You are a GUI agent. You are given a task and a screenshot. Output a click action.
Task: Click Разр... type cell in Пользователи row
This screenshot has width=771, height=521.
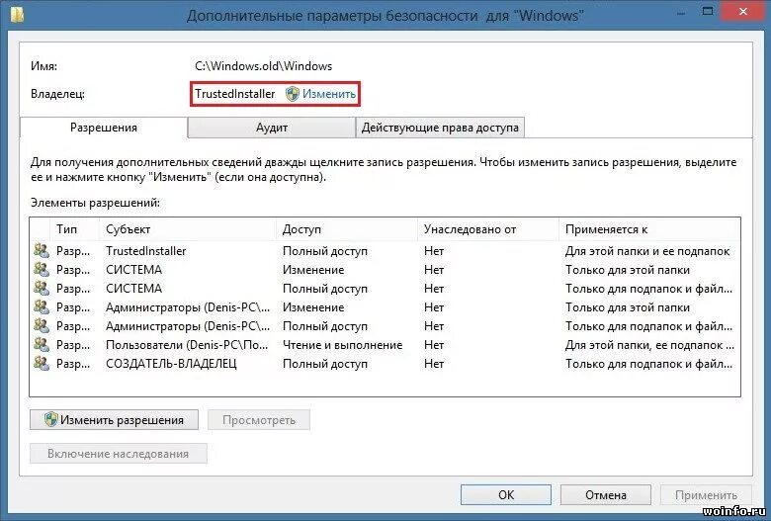pos(73,345)
